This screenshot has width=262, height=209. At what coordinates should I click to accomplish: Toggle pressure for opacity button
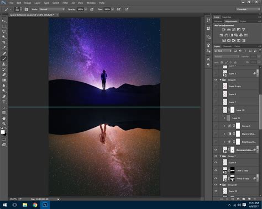pyautogui.click(x=92, y=9)
